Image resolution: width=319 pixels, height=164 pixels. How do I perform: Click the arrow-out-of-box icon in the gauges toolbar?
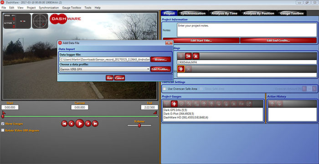(249, 104)
